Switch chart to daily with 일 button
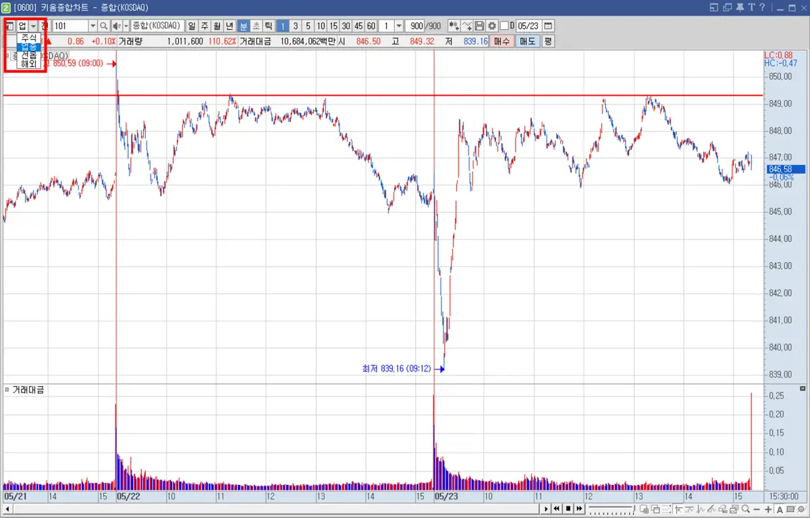 192,26
